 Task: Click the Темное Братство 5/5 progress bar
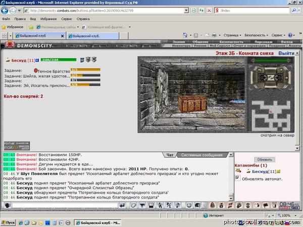click(85, 70)
